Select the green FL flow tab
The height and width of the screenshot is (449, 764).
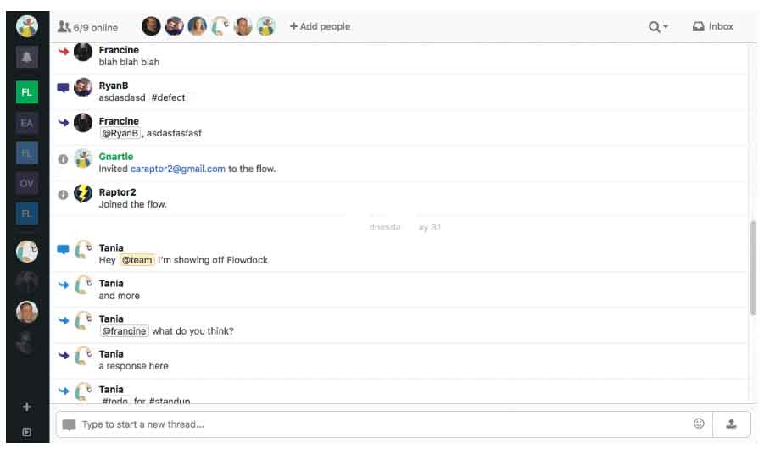(27, 92)
